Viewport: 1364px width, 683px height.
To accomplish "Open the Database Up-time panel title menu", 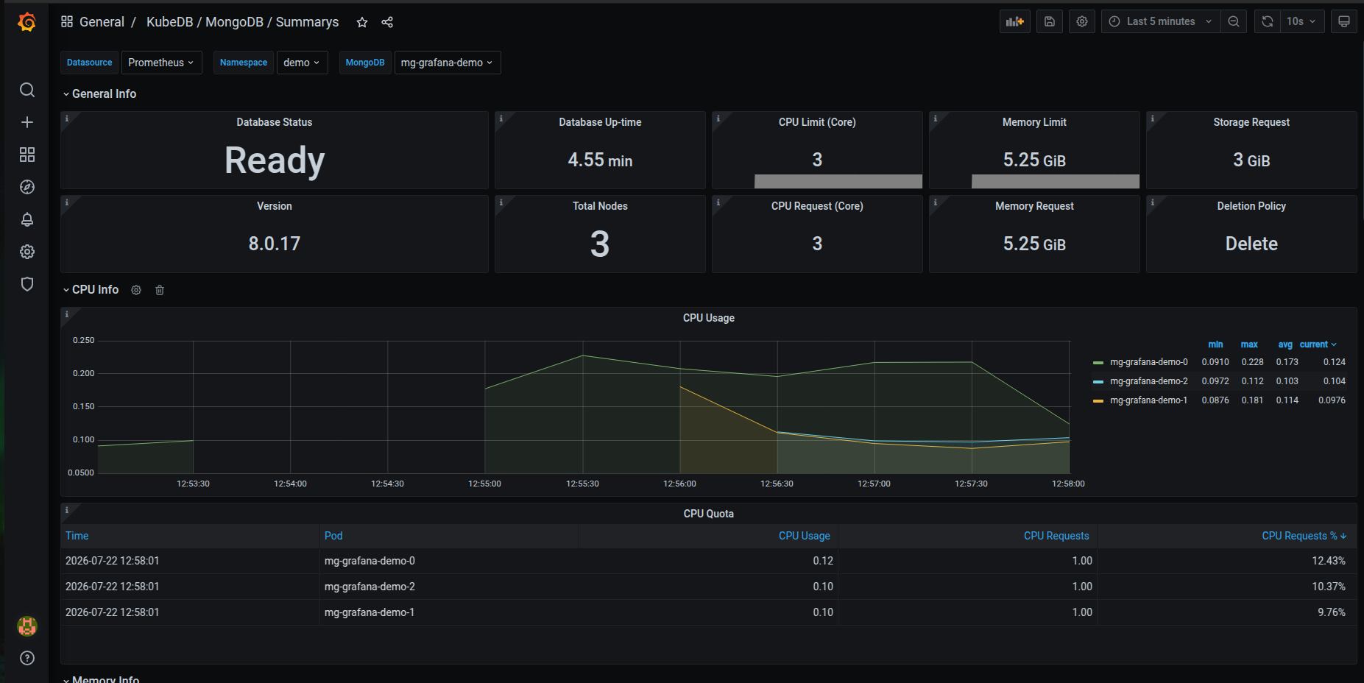I will [x=600, y=122].
